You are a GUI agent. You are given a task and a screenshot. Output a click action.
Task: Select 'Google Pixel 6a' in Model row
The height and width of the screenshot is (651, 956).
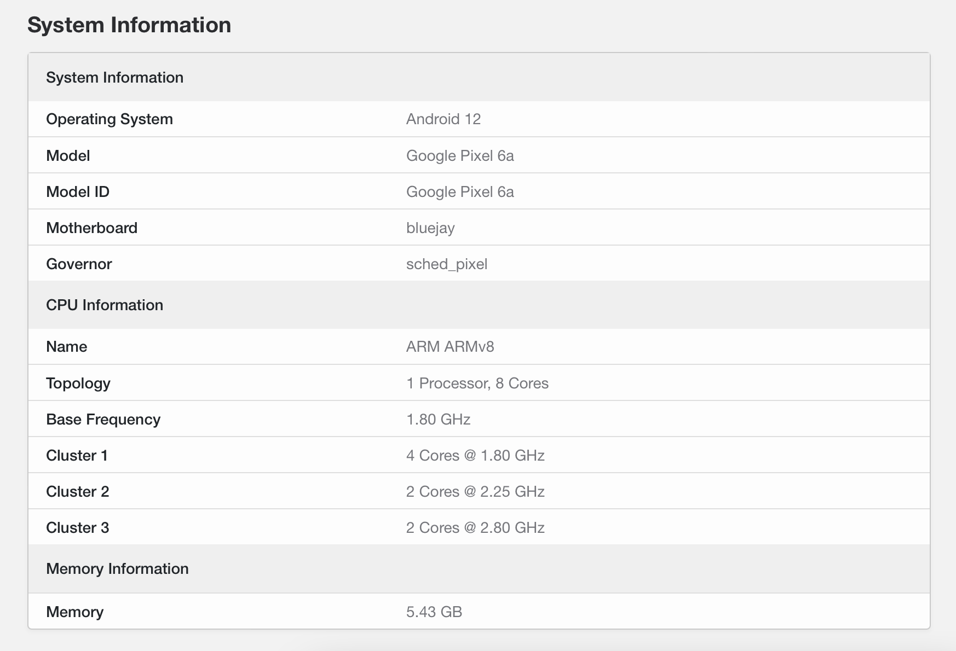click(460, 156)
